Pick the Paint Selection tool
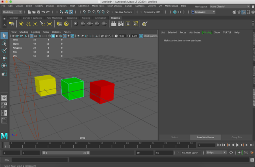This screenshot has height=167, width=255. pyautogui.click(x=4, y=51)
